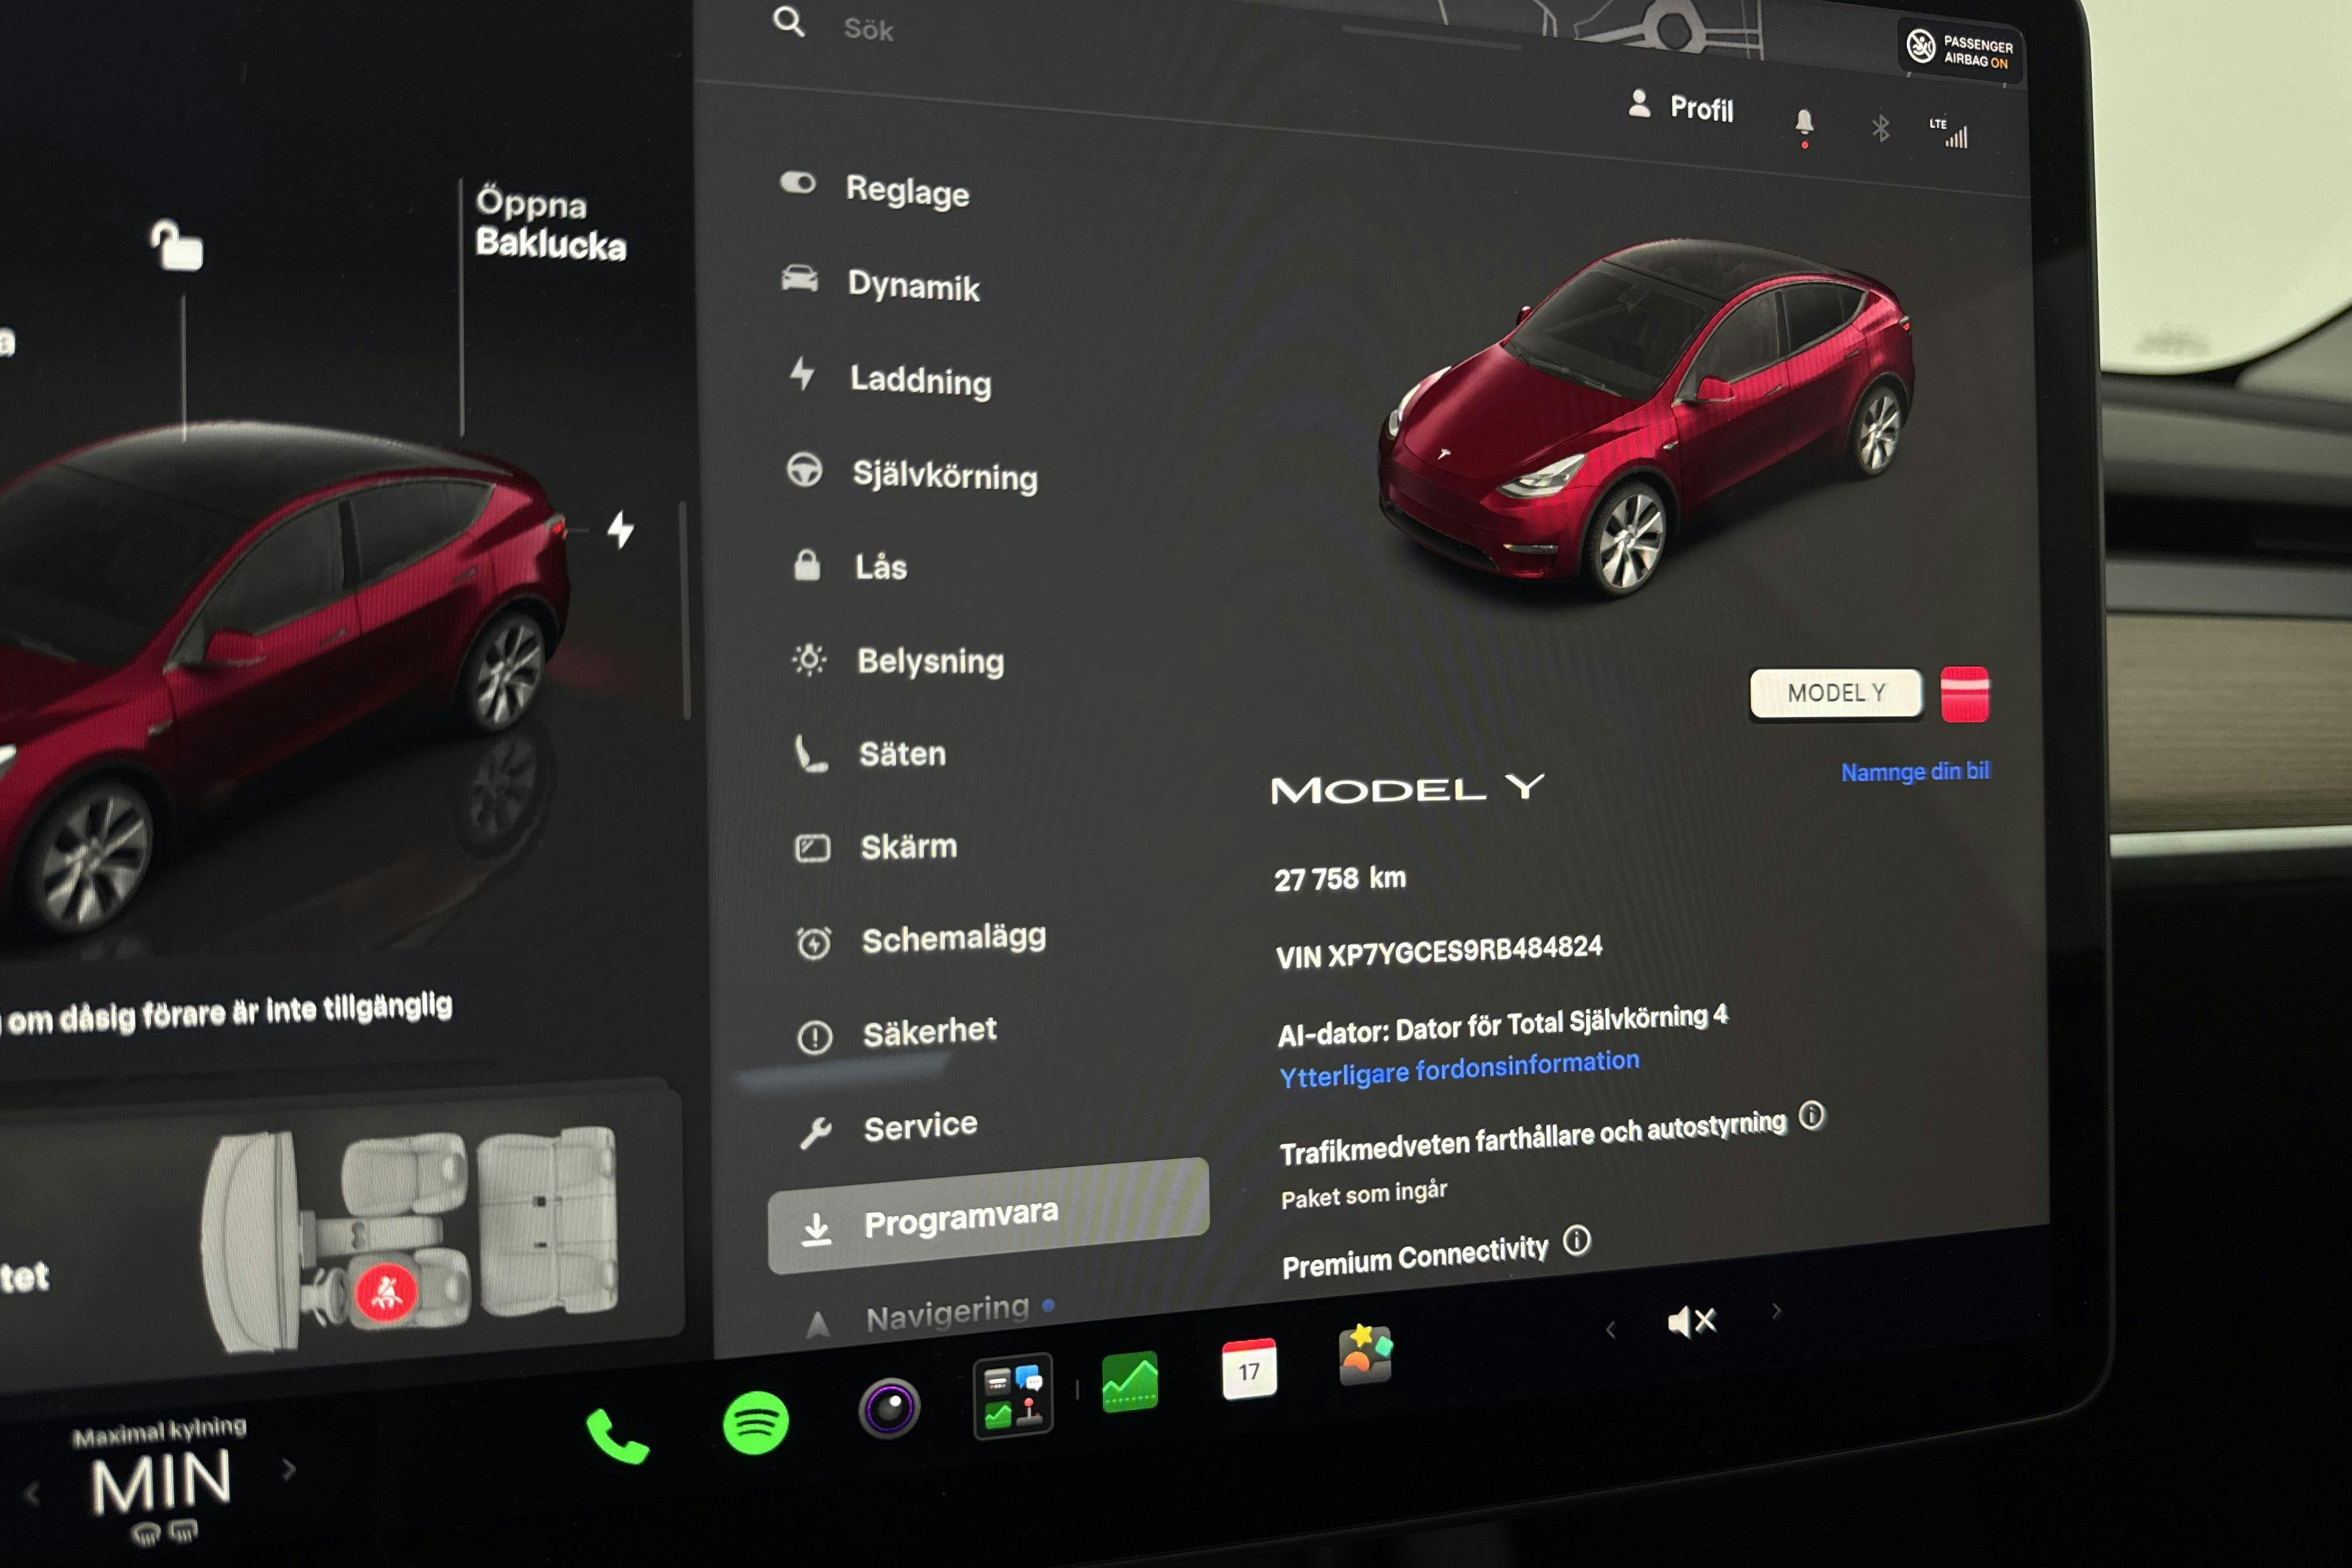Tap the passenger airbag status indicator

pyautogui.click(x=1960, y=50)
